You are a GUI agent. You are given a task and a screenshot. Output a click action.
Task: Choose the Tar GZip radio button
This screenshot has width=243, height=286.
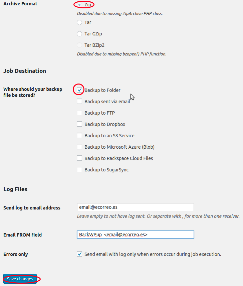(79, 34)
